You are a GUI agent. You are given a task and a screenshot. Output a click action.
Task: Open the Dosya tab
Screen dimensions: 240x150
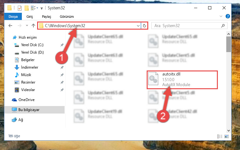[13, 17]
